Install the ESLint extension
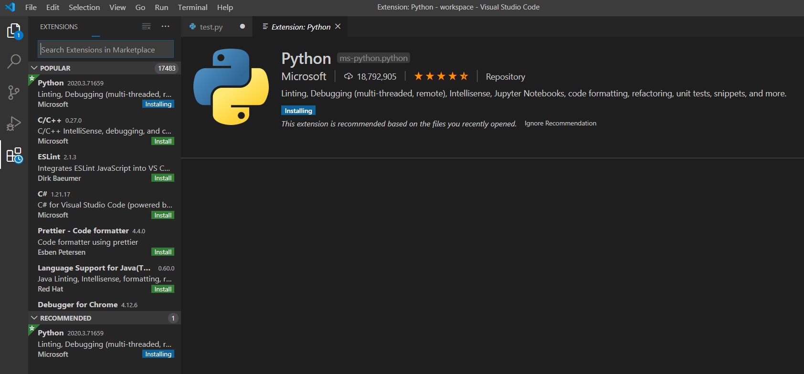804x374 pixels. tap(163, 178)
